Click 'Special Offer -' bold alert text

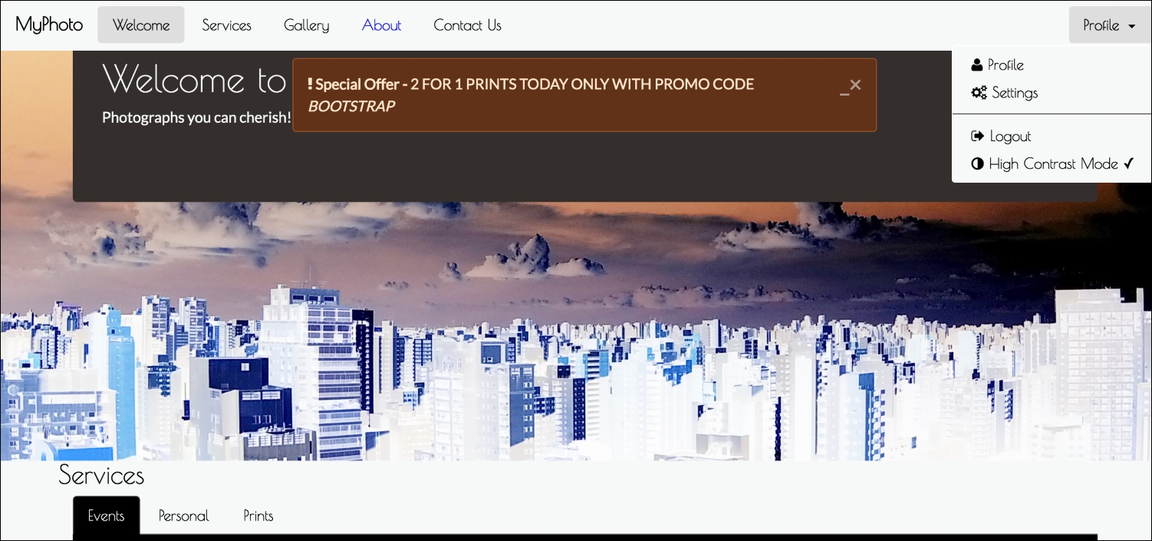[361, 84]
